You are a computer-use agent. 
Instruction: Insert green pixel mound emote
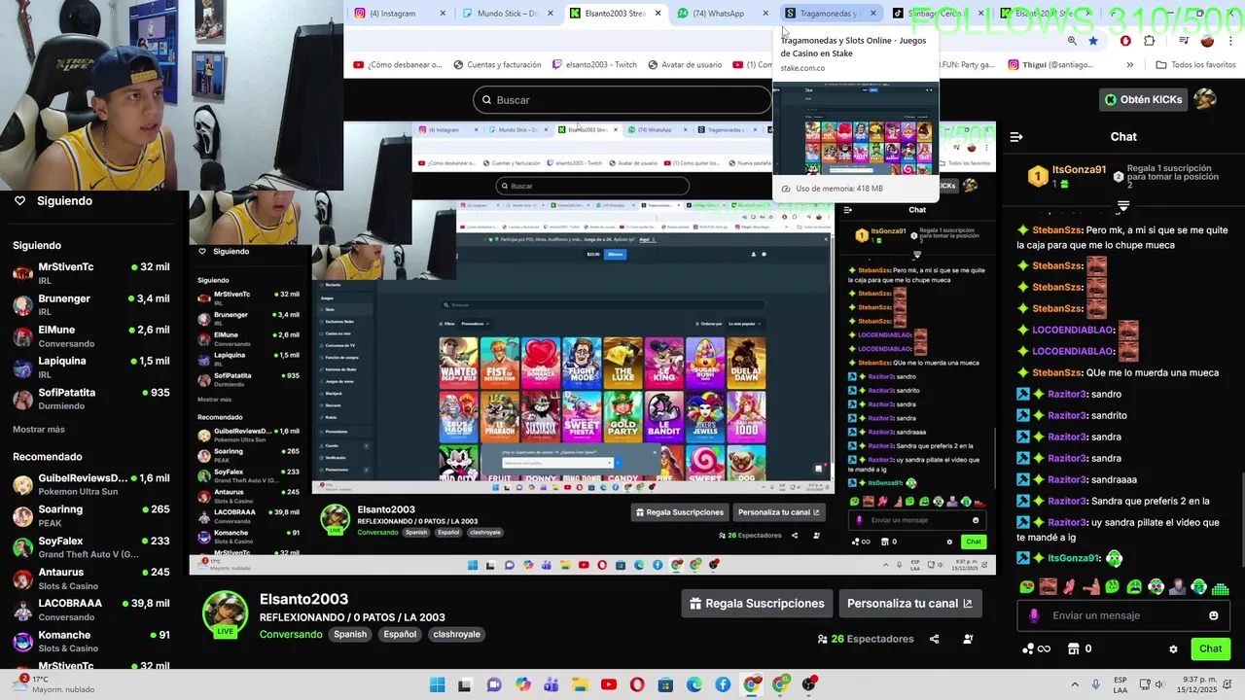1221,587
